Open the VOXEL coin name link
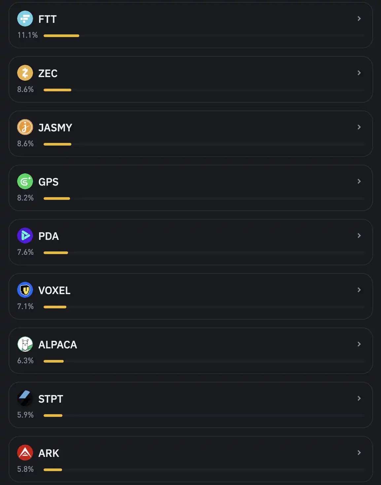381x485 pixels. coord(54,290)
